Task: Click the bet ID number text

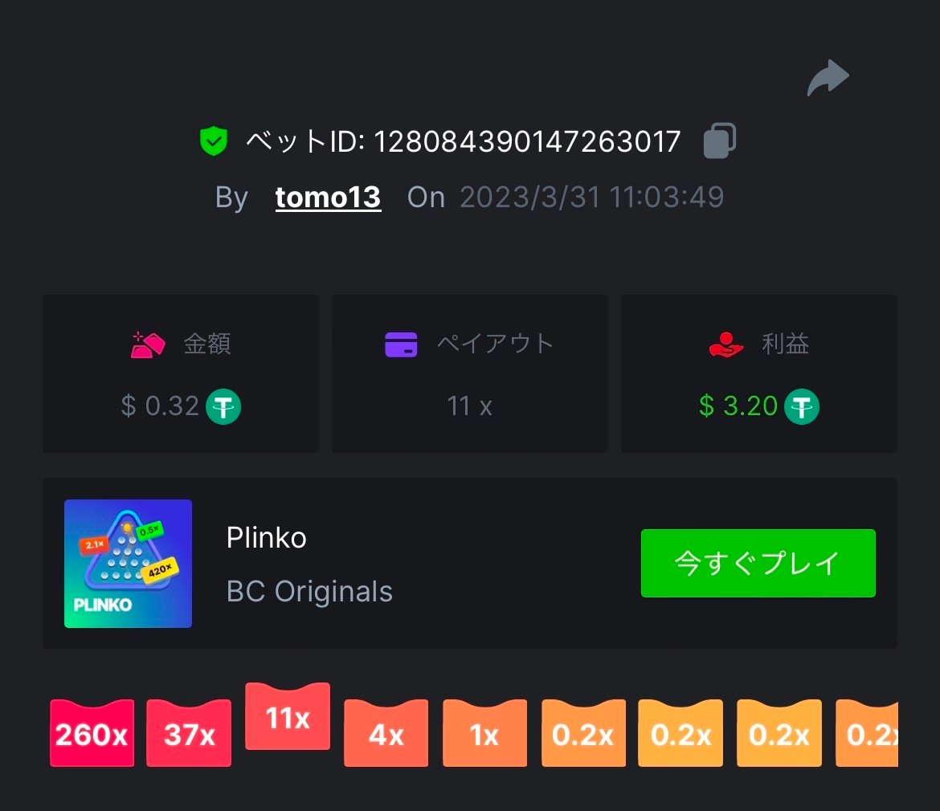Action: pos(527,142)
